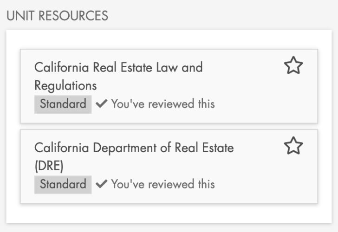The height and width of the screenshot is (232, 338).
Task: Star the California Real Estate Law and Regulations resource
Action: coord(293,66)
